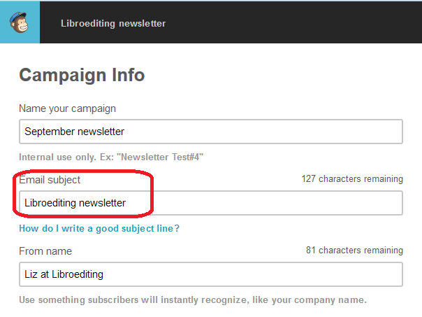Click the subscribers recognition hint text
This screenshot has width=422, height=317.
(x=193, y=300)
